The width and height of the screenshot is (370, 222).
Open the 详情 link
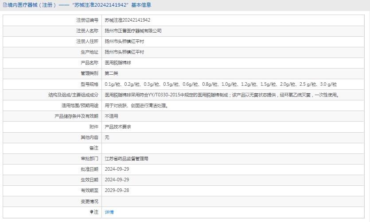(109, 212)
